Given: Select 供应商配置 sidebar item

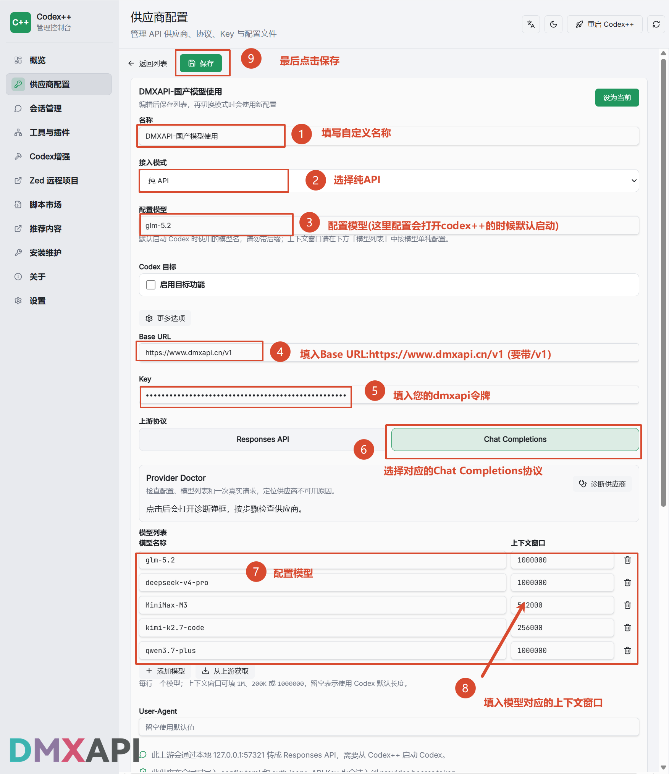Looking at the screenshot, I should [59, 84].
